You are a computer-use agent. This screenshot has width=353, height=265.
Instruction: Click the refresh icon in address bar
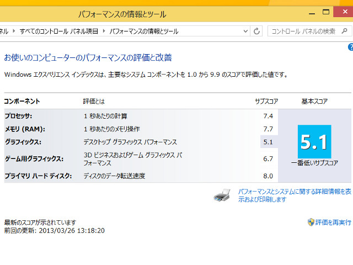tap(256, 31)
